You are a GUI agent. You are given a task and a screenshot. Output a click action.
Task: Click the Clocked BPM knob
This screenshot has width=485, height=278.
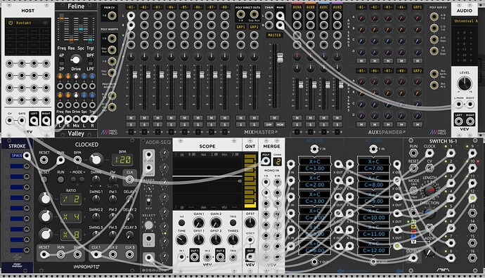[96, 159]
